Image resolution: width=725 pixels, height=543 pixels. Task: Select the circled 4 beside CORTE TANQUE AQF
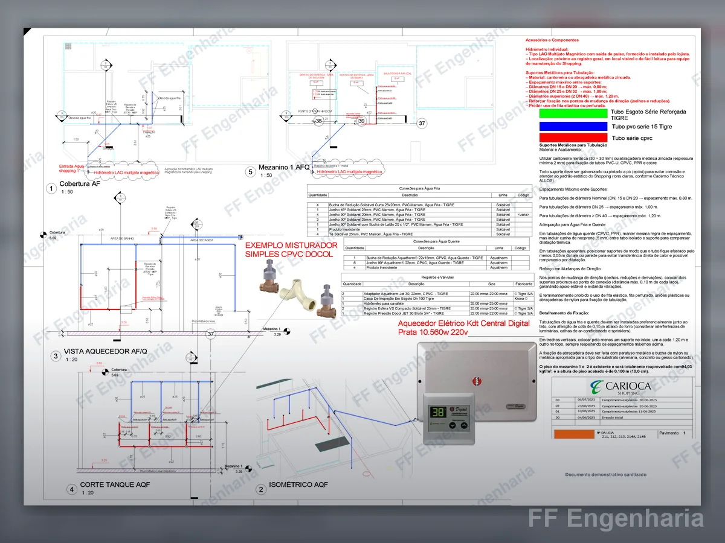72,489
